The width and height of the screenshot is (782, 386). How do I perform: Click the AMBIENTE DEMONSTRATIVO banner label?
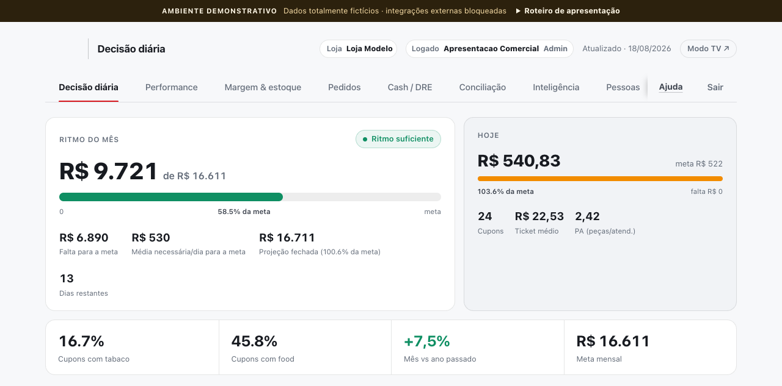click(219, 11)
